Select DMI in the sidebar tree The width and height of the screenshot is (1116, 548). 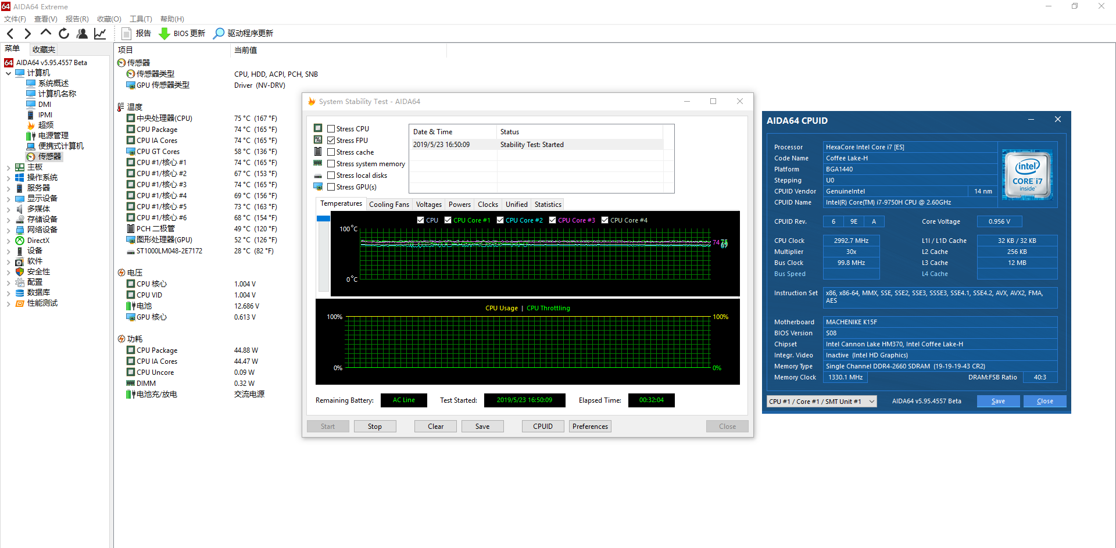45,105
